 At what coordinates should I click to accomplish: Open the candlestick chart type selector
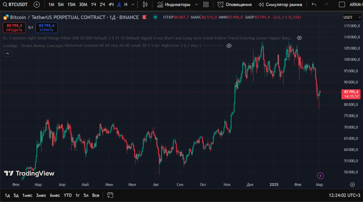click(145, 5)
